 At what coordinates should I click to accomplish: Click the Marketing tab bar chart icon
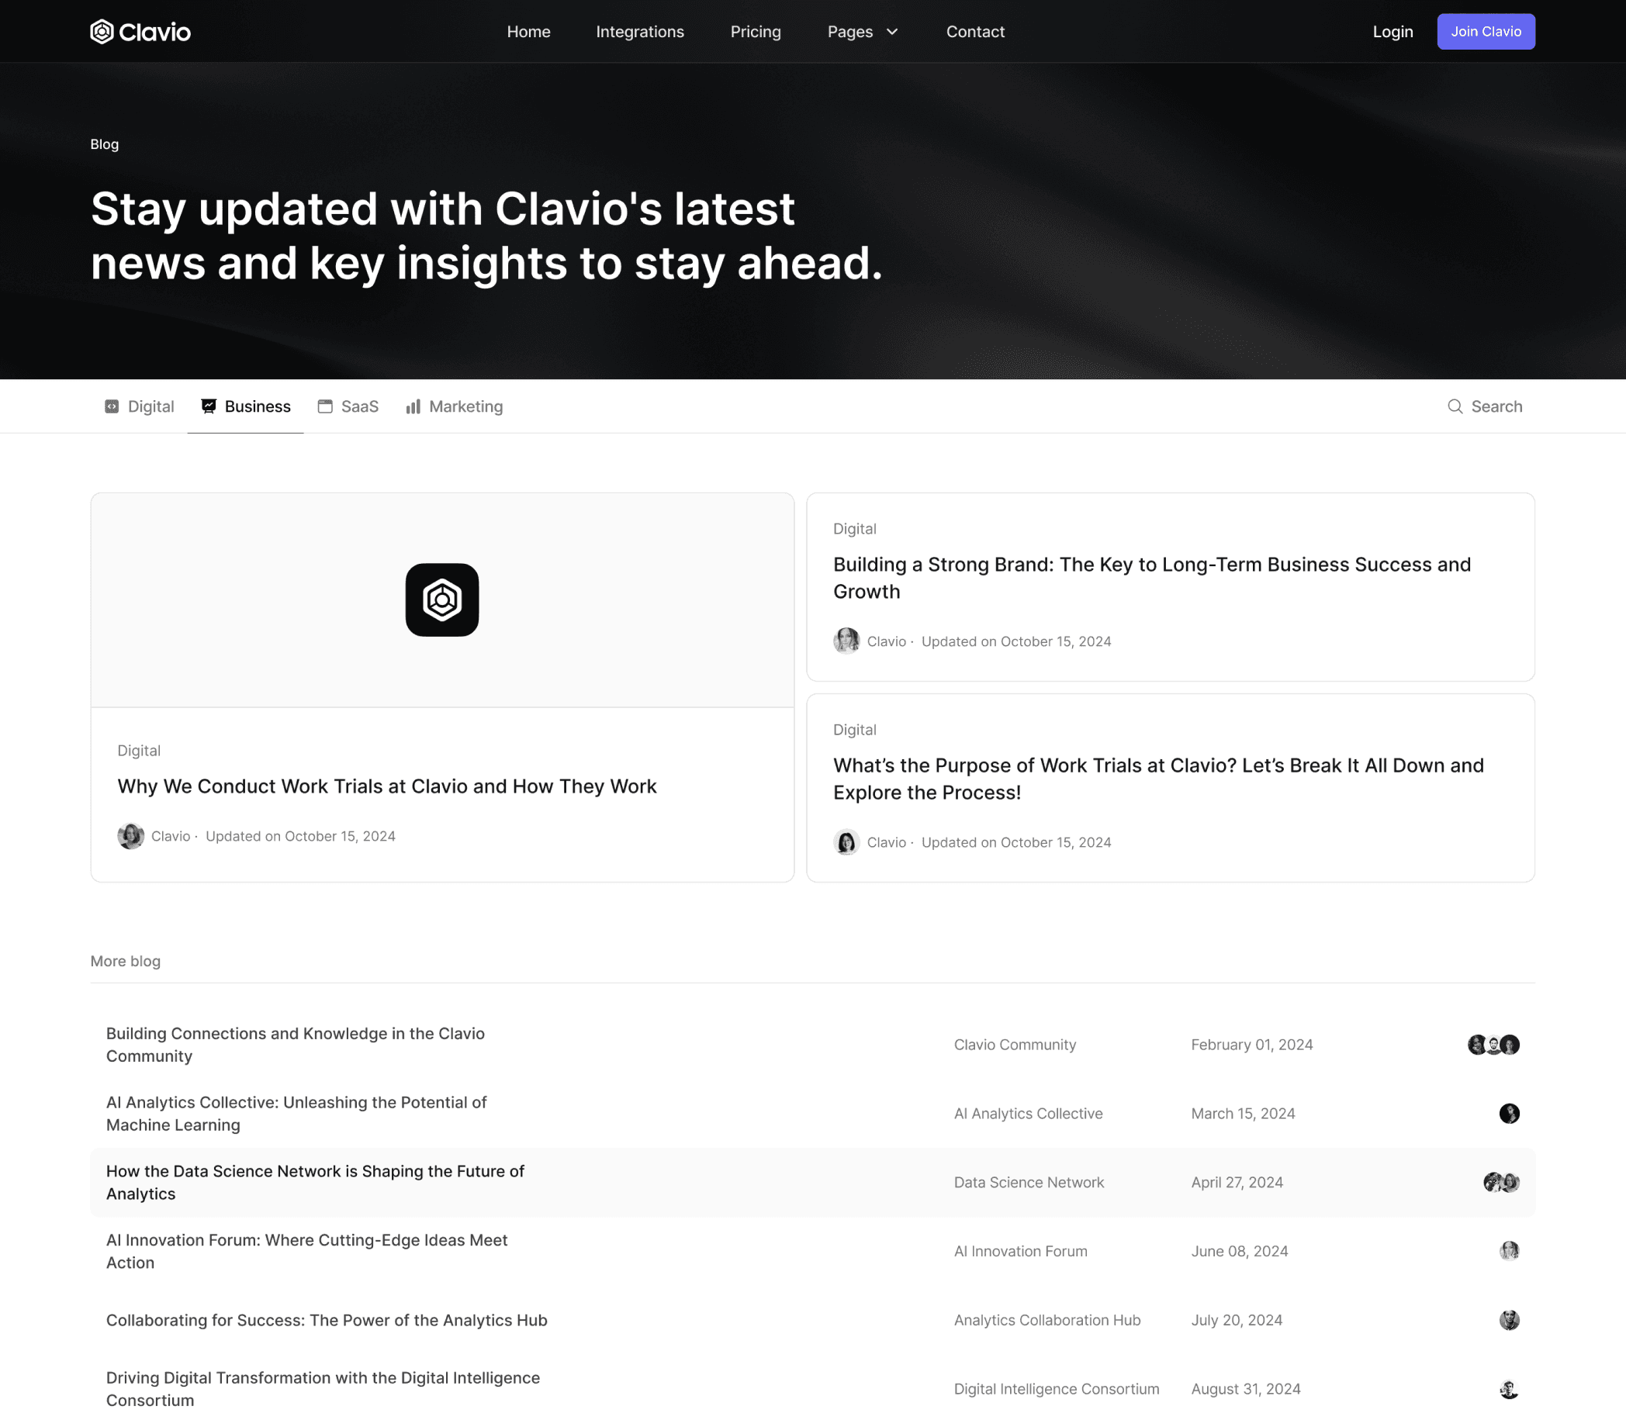click(413, 406)
